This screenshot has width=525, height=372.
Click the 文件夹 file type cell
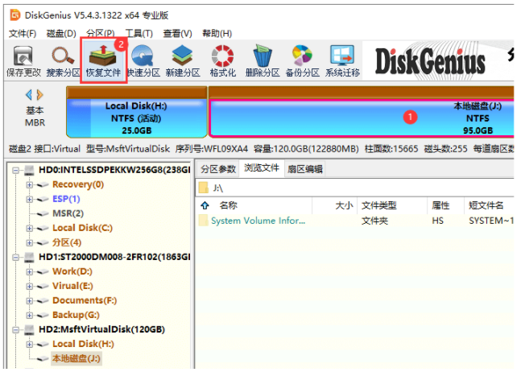(374, 221)
